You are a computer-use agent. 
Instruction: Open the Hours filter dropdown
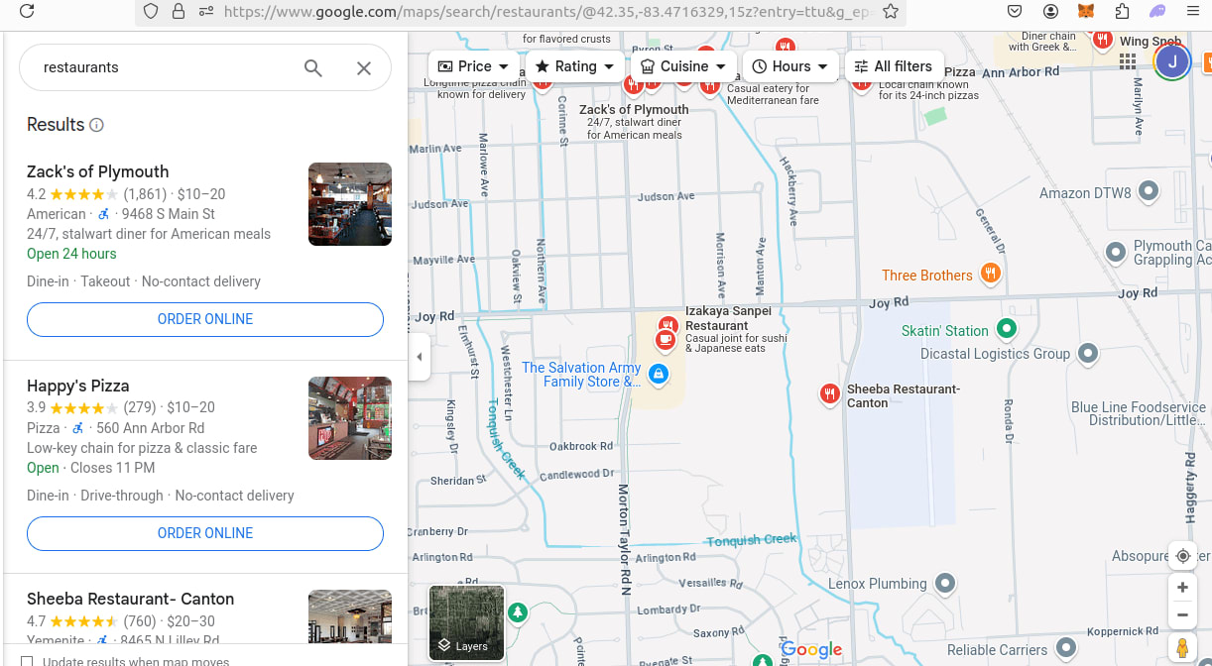coord(790,66)
